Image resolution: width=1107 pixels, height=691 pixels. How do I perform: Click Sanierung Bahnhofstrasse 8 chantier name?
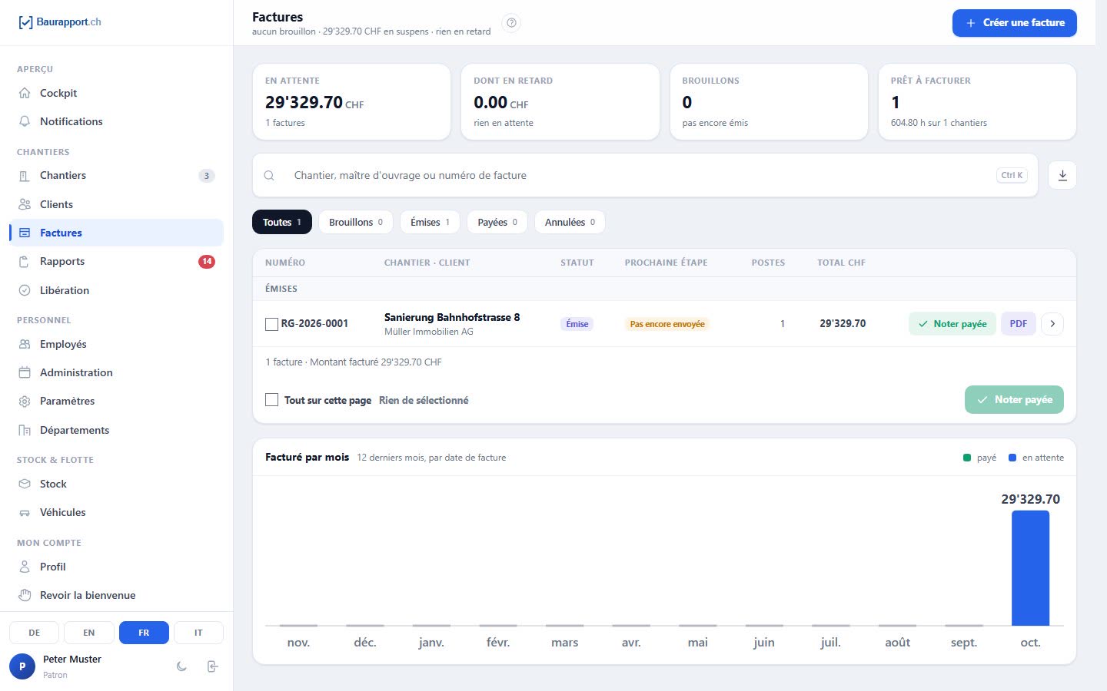(452, 317)
